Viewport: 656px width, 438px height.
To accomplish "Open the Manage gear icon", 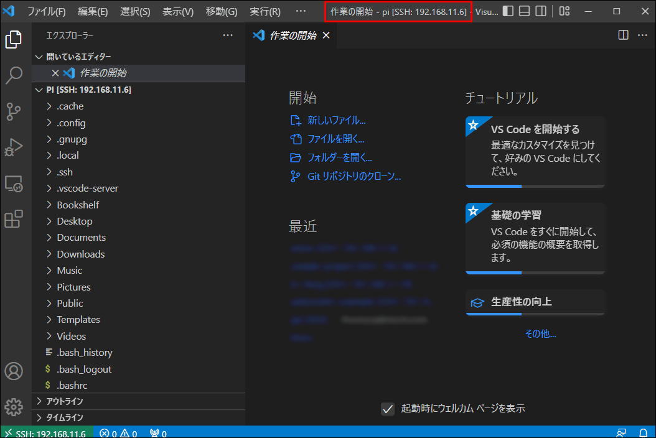I will (14, 407).
